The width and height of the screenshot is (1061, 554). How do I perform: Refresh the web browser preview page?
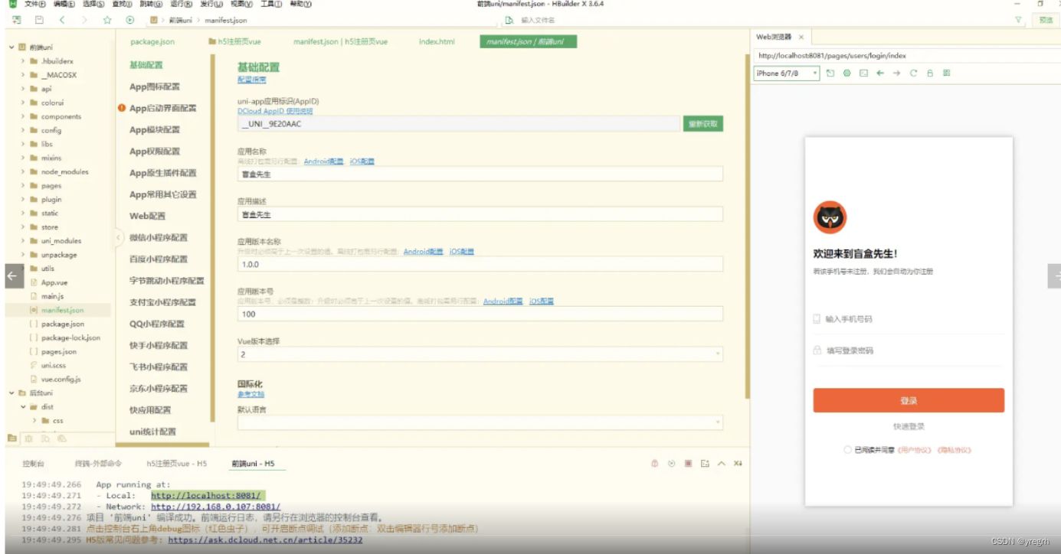pos(914,72)
